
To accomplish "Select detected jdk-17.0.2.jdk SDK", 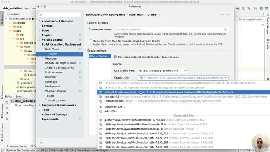I will (x=184, y=120).
